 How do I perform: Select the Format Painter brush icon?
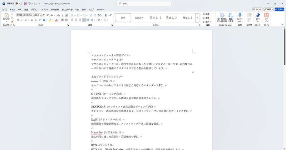(12, 21)
